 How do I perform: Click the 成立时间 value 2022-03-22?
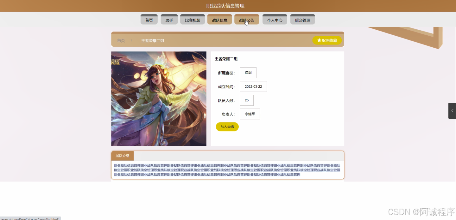(x=253, y=86)
